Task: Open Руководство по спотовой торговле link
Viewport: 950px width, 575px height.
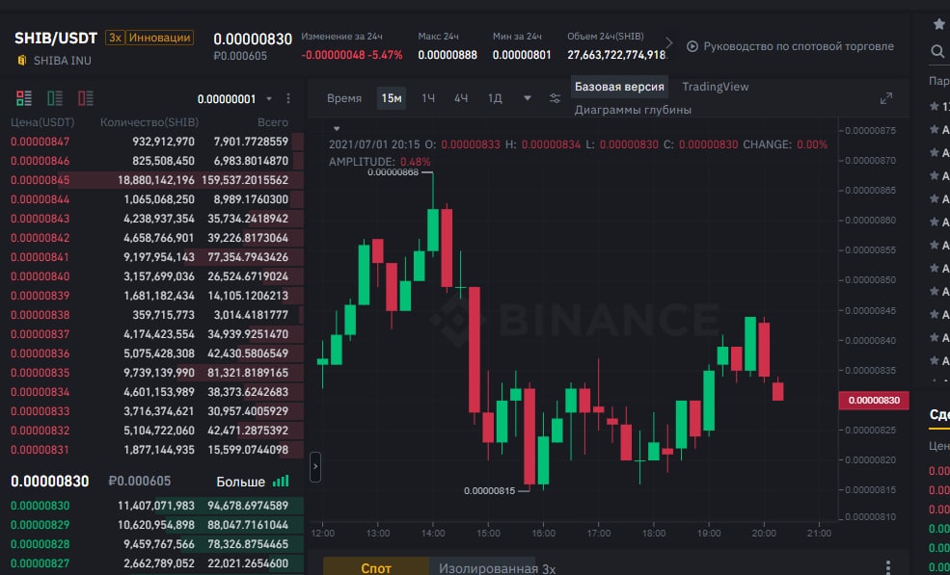Action: 799,46
